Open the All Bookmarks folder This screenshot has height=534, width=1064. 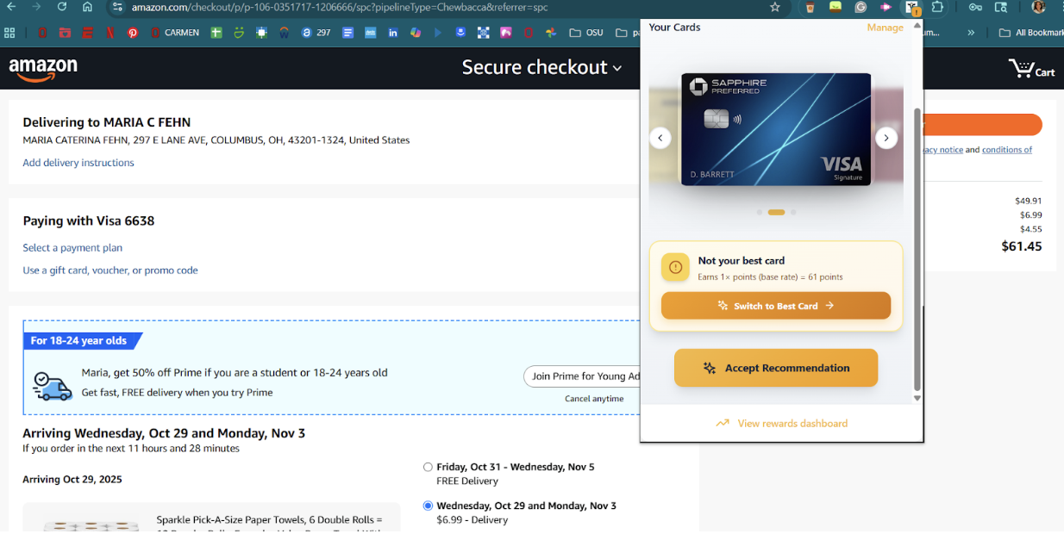coord(1030,33)
